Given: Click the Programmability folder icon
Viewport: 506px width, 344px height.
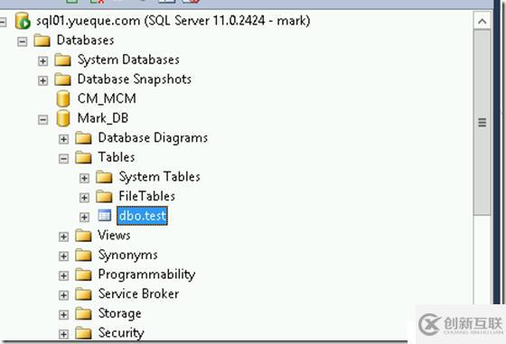Looking at the screenshot, I should tap(83, 275).
